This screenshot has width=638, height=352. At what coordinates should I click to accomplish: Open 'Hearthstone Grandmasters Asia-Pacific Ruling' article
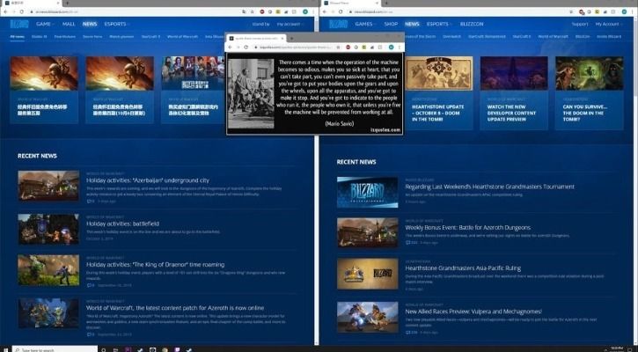pos(463,268)
